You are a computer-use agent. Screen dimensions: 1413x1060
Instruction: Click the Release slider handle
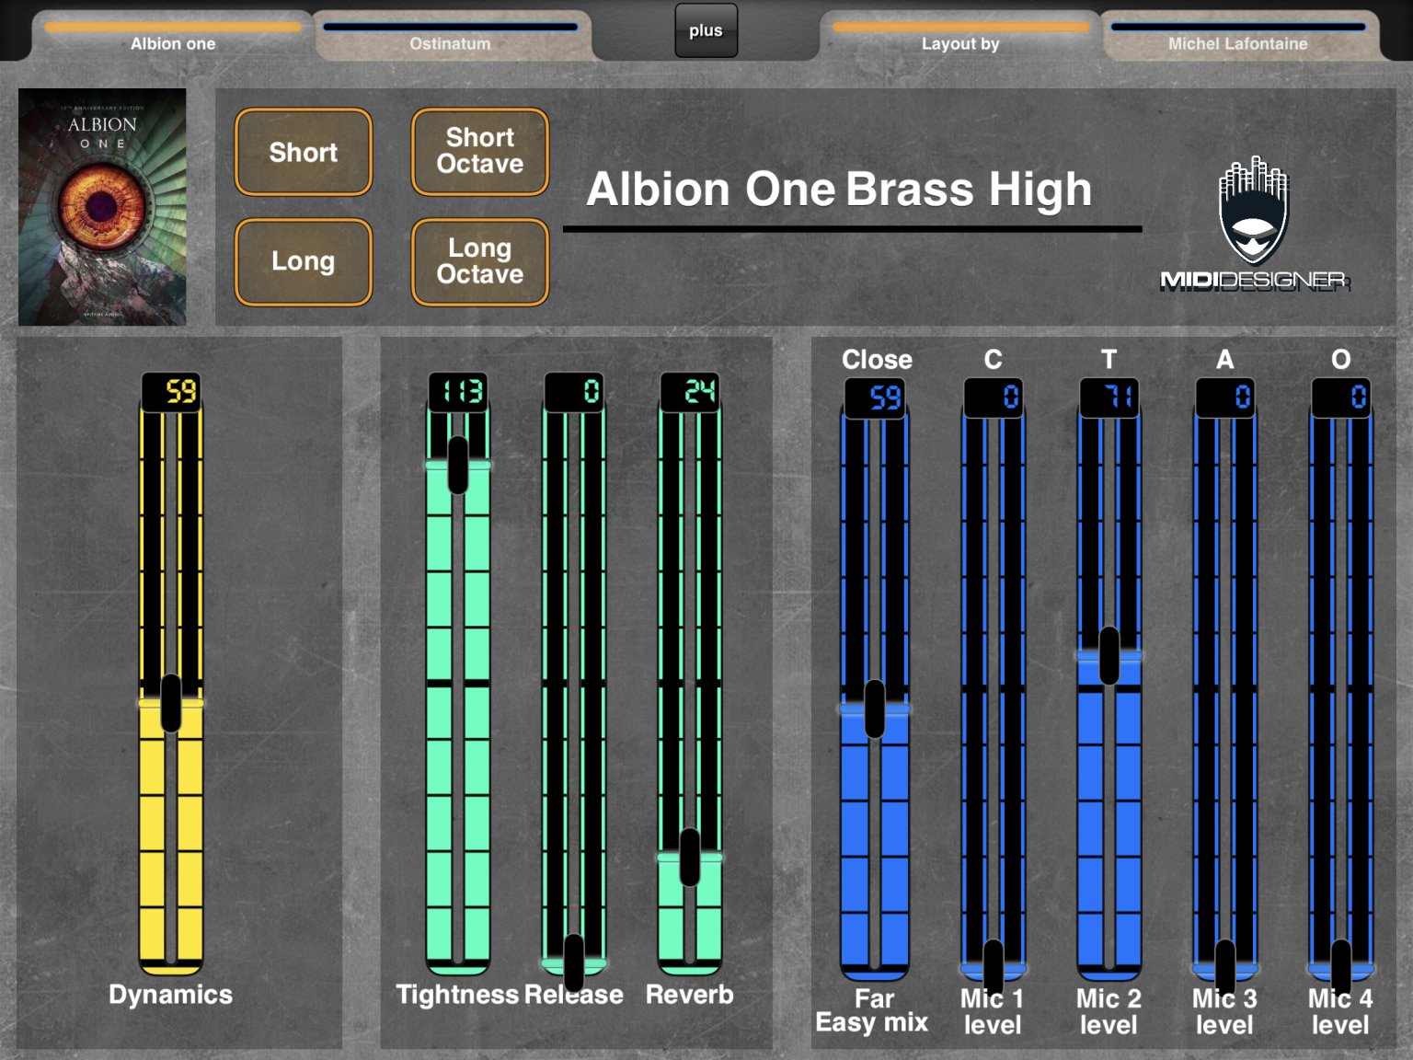click(574, 962)
